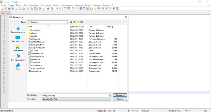Click the Отмена button
Viewport: 211px width, 112px height.
tap(120, 99)
